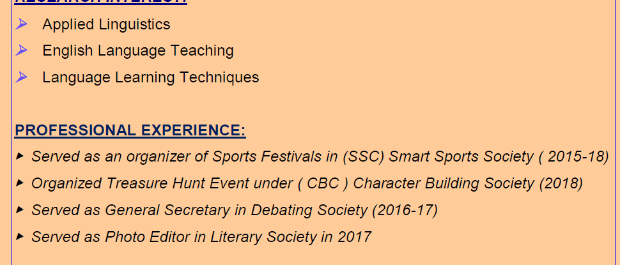Screen dimensions: 620x265
Task: Click the arrow bullet beside Language Learning Techniques
Action: pos(22,77)
